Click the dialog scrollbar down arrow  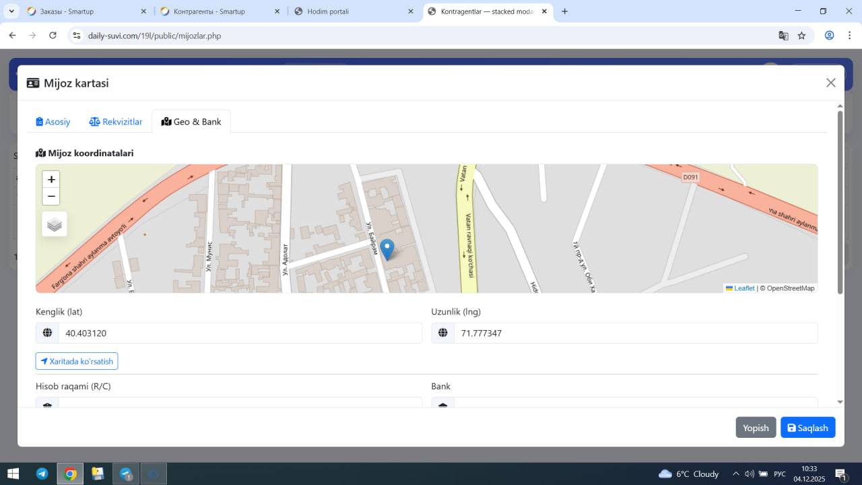(840, 402)
